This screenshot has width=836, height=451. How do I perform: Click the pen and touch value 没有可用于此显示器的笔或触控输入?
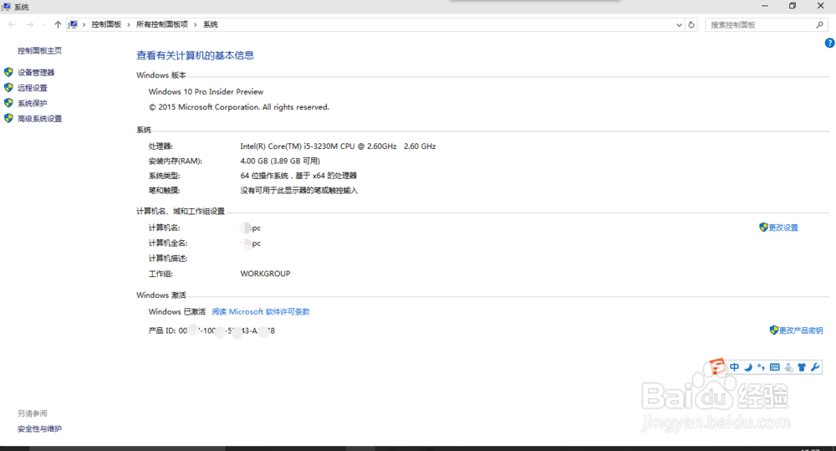click(x=299, y=191)
